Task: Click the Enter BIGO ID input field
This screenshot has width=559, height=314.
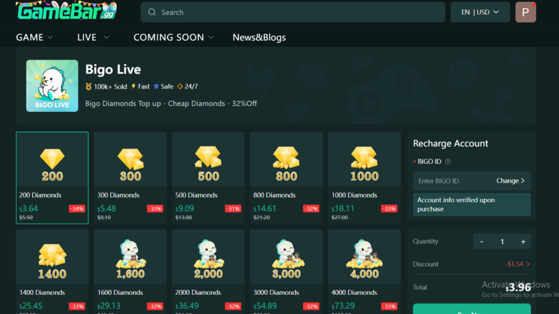Action: tap(453, 181)
